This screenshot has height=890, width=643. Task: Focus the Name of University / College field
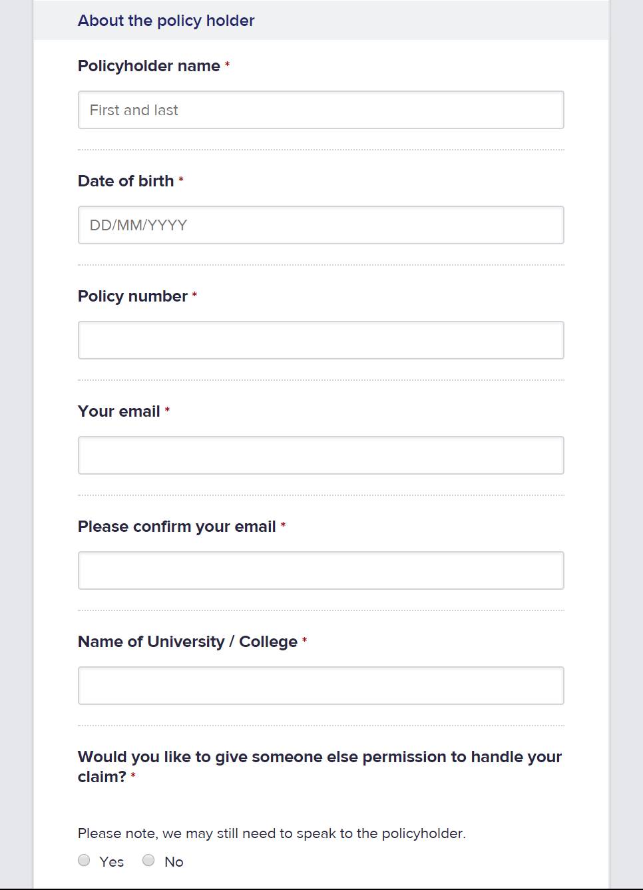[x=321, y=686]
